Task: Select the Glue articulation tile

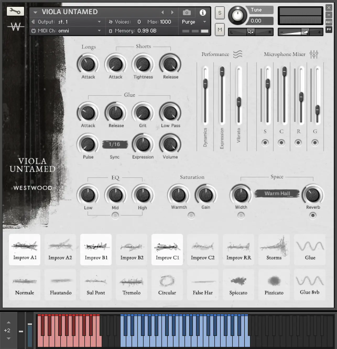Action: click(x=310, y=250)
